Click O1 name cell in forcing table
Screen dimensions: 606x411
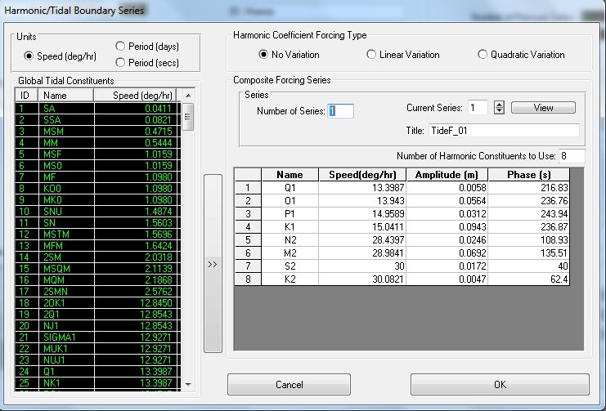point(290,201)
